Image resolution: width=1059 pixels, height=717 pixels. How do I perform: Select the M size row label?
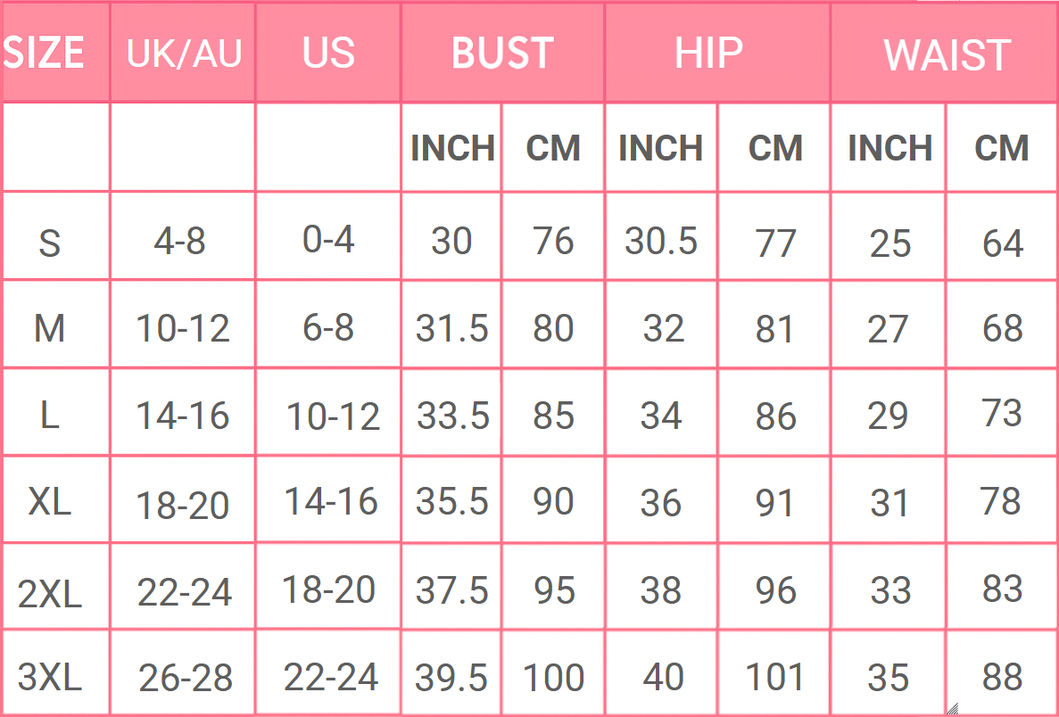50,329
